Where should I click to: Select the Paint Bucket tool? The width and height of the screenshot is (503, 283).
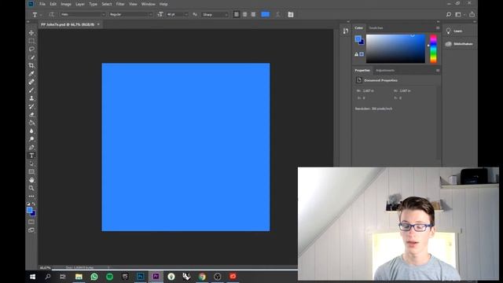click(31, 123)
